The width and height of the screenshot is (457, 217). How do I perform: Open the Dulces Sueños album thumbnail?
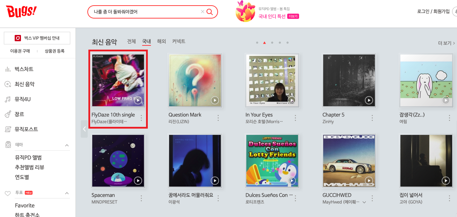[272, 161]
